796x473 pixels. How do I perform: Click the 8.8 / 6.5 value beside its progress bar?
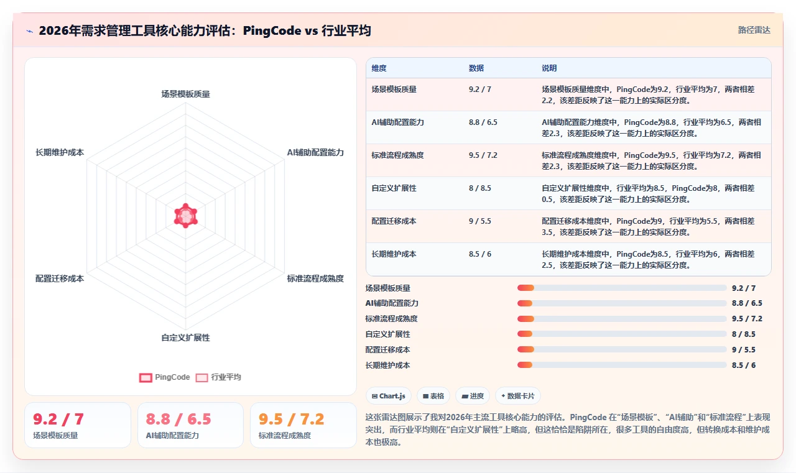coord(747,303)
